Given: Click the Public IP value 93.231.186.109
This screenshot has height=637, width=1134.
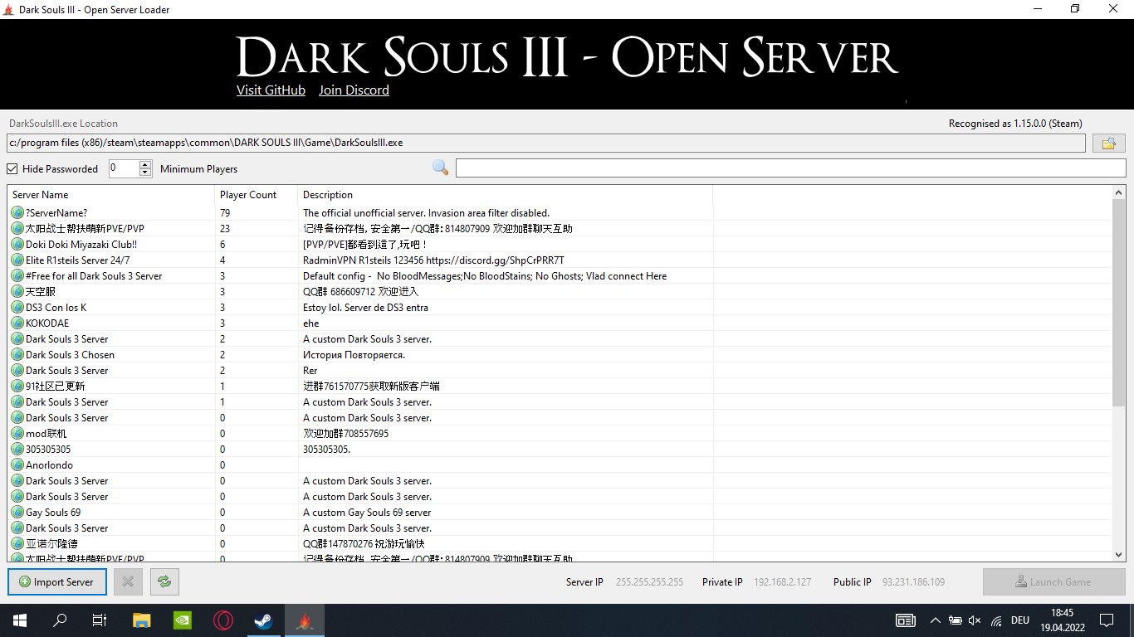Looking at the screenshot, I should [x=913, y=582].
